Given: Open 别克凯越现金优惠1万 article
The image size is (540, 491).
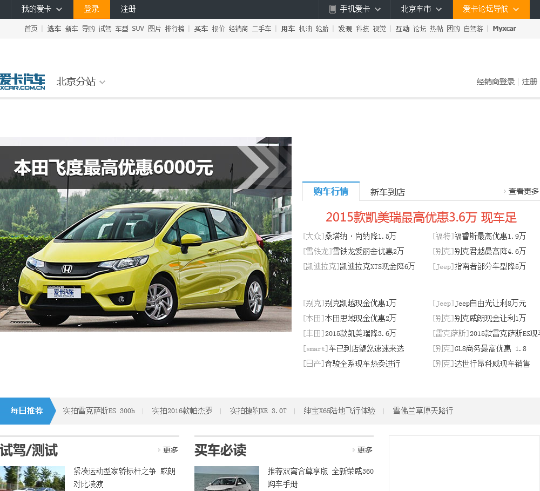Looking at the screenshot, I should (x=360, y=303).
